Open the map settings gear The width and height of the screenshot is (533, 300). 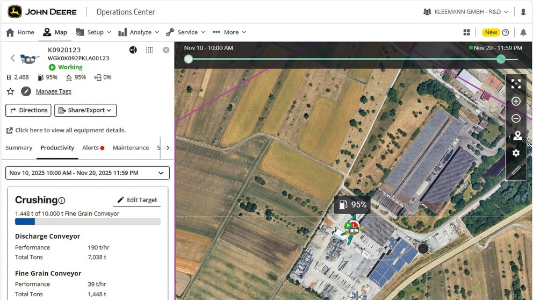(x=516, y=153)
